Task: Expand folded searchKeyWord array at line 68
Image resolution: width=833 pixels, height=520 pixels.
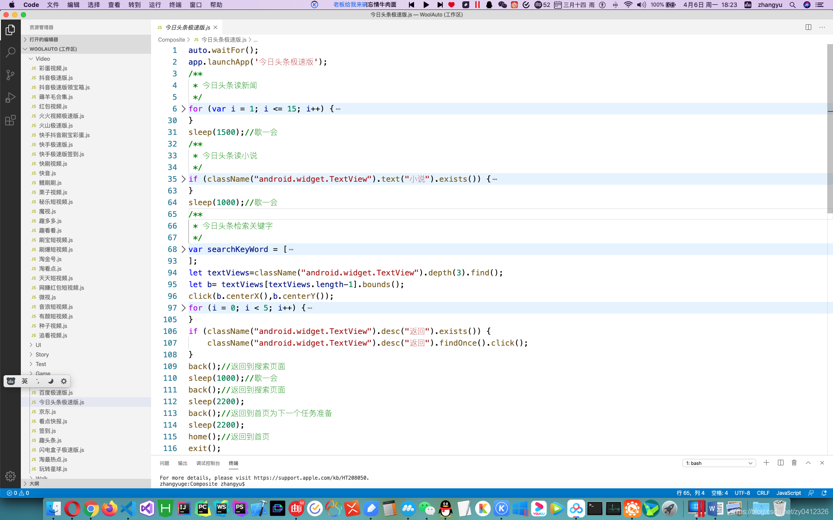Action: [183, 249]
